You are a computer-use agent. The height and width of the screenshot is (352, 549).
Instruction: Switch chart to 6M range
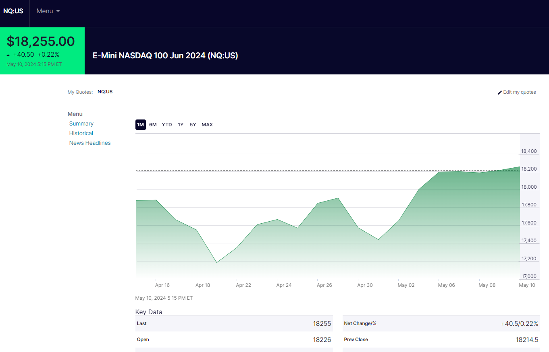pyautogui.click(x=153, y=125)
